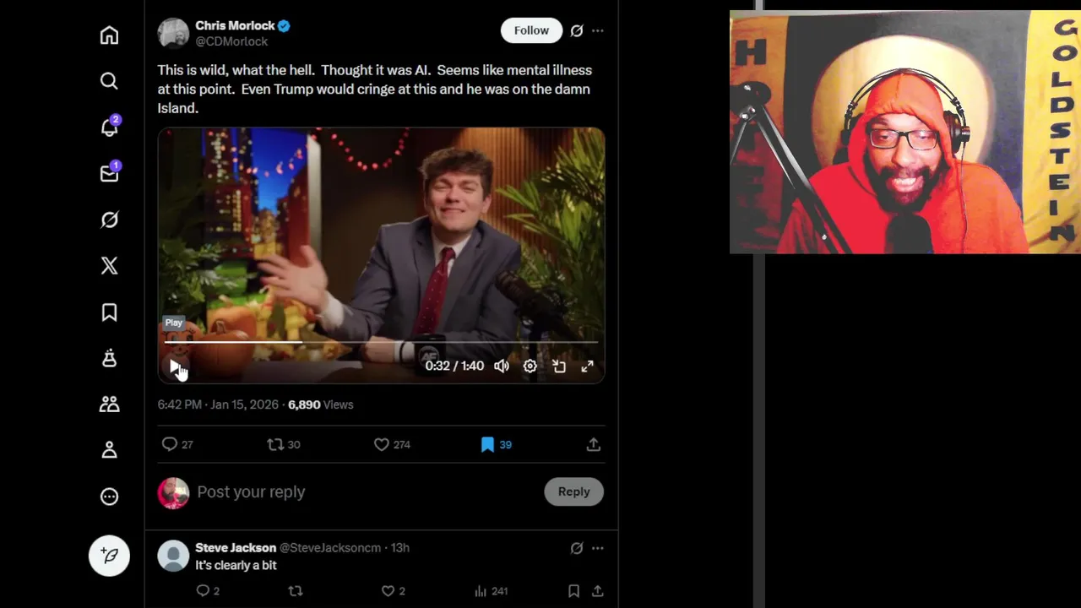This screenshot has height=608, width=1081.
Task: Like Chris Morlock's post
Action: pos(382,444)
